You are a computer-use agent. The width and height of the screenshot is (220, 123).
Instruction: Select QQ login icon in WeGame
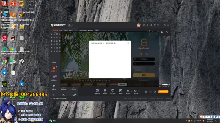pyautogui.click(x=141, y=54)
